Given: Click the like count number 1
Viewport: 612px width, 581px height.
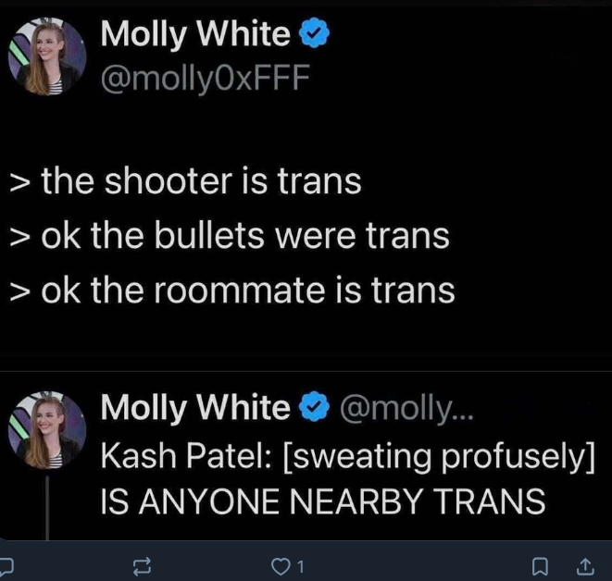Looking at the screenshot, I should 301,567.
